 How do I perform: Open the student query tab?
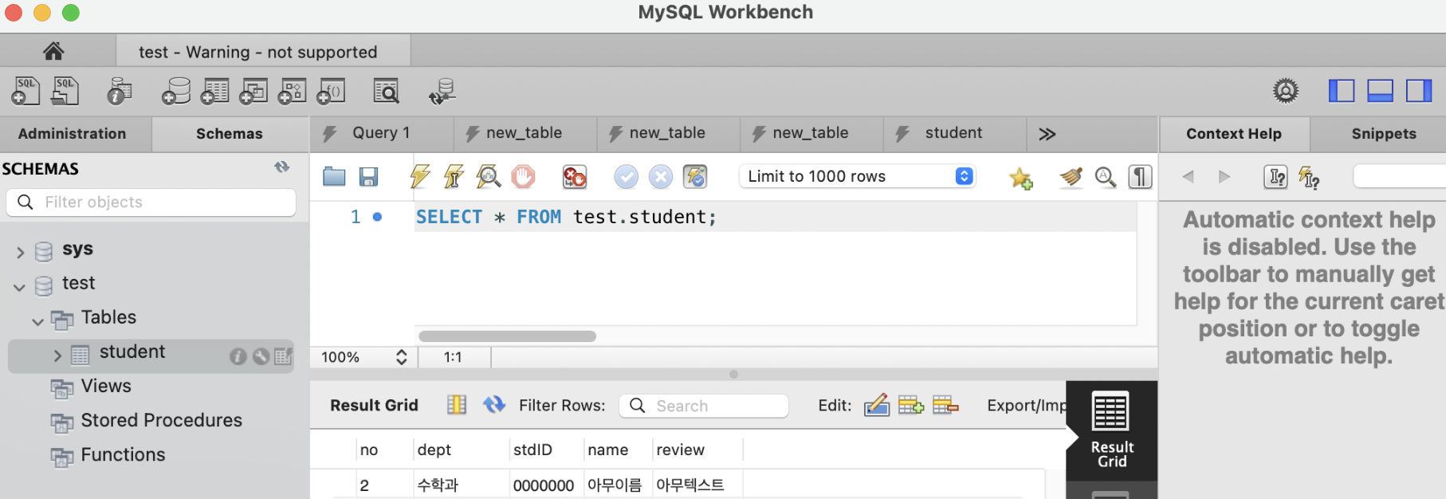(954, 133)
